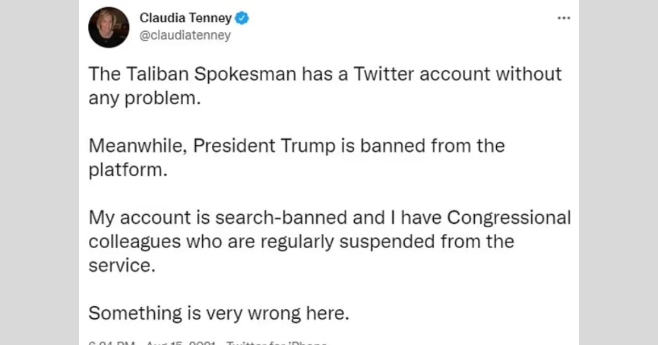Click the gray margin right of the tweet
Image resolution: width=658 pixels, height=345 pixels.
(619, 173)
